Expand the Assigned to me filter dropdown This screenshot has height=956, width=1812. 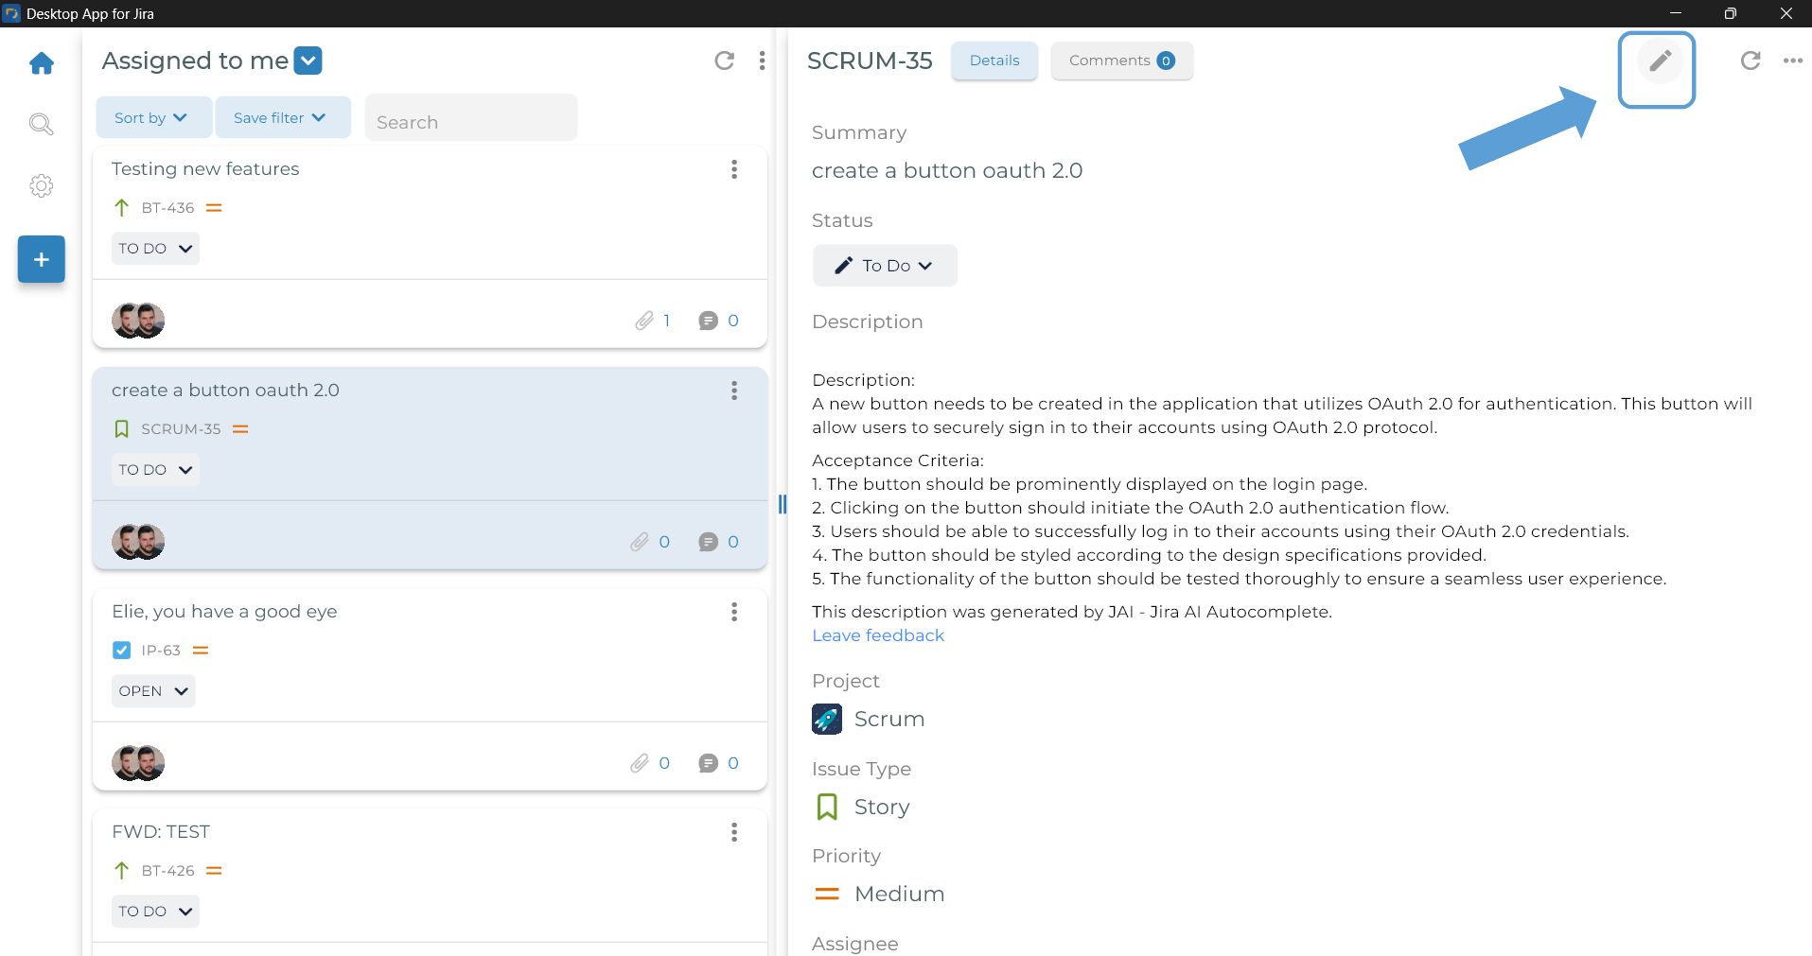[308, 61]
